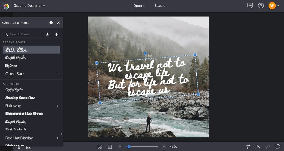Undo the last action

[258, 147]
